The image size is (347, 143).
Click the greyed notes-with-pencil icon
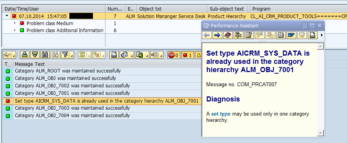tap(260, 35)
